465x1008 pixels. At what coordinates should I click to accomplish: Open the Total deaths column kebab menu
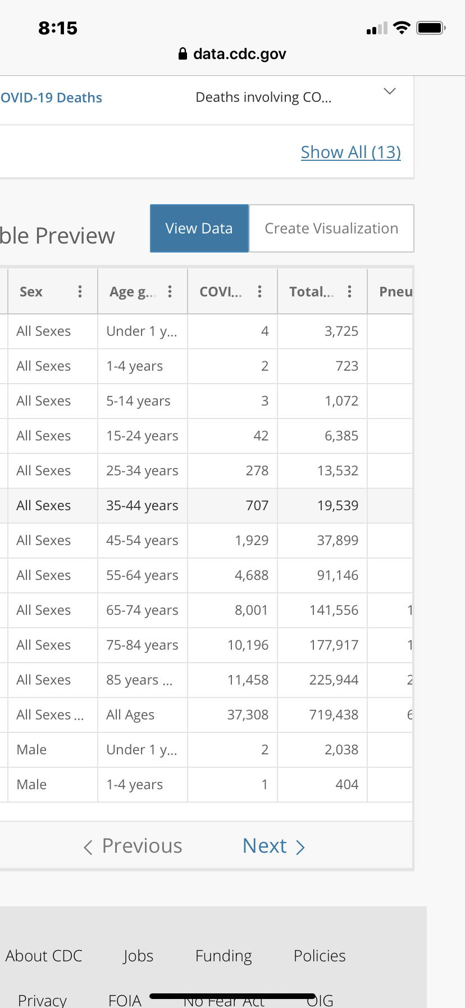pyautogui.click(x=349, y=291)
